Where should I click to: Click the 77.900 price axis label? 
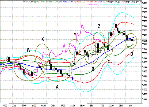(x=144, y=12)
